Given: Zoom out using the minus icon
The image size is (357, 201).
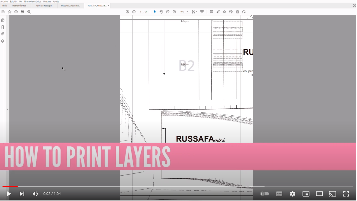Looking at the screenshot, I should [168, 12].
